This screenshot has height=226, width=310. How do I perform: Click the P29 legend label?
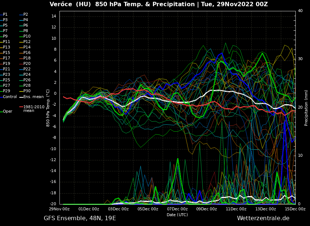(7, 91)
